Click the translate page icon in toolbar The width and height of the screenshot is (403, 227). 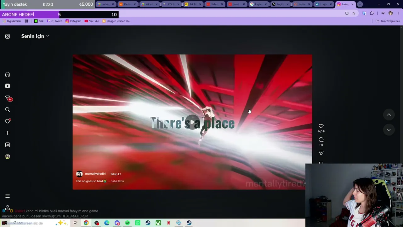coord(364,13)
